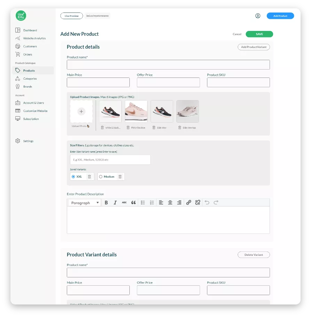Image resolution: width=311 pixels, height=317 pixels.
Task: Click the Add ProductVariant button
Action: (254, 47)
